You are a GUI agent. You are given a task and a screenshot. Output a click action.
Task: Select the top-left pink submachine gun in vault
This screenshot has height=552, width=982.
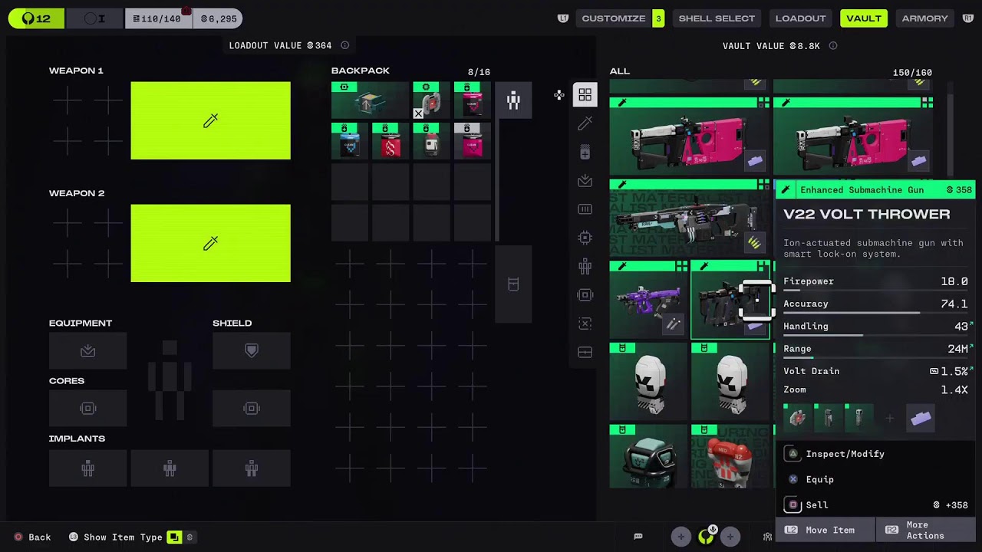click(x=690, y=136)
